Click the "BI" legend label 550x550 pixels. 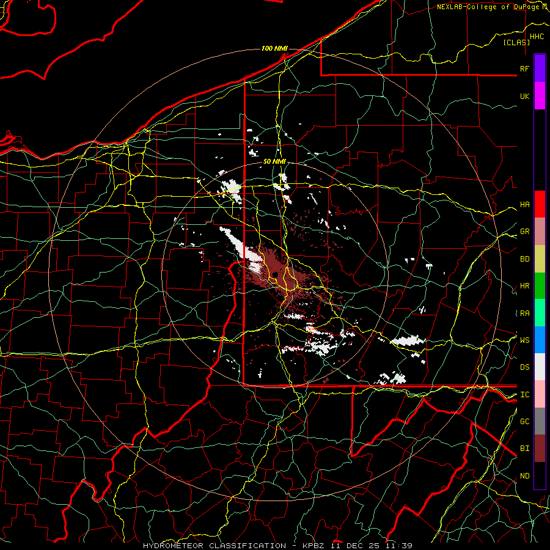pos(524,449)
